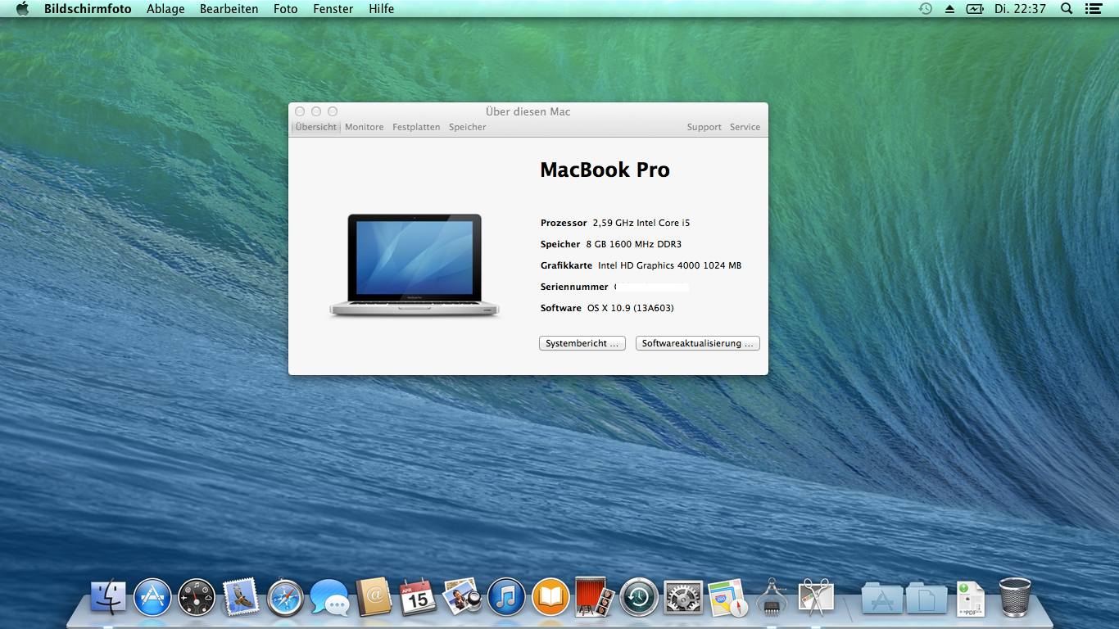
Task: Click the MacBook Pro heading
Action: 605,170
